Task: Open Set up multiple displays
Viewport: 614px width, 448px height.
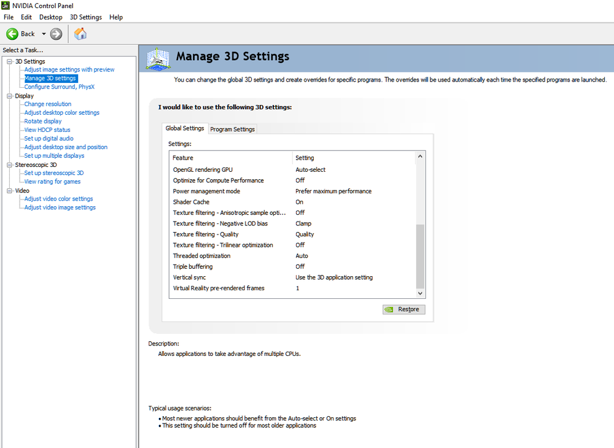Action: pos(55,156)
